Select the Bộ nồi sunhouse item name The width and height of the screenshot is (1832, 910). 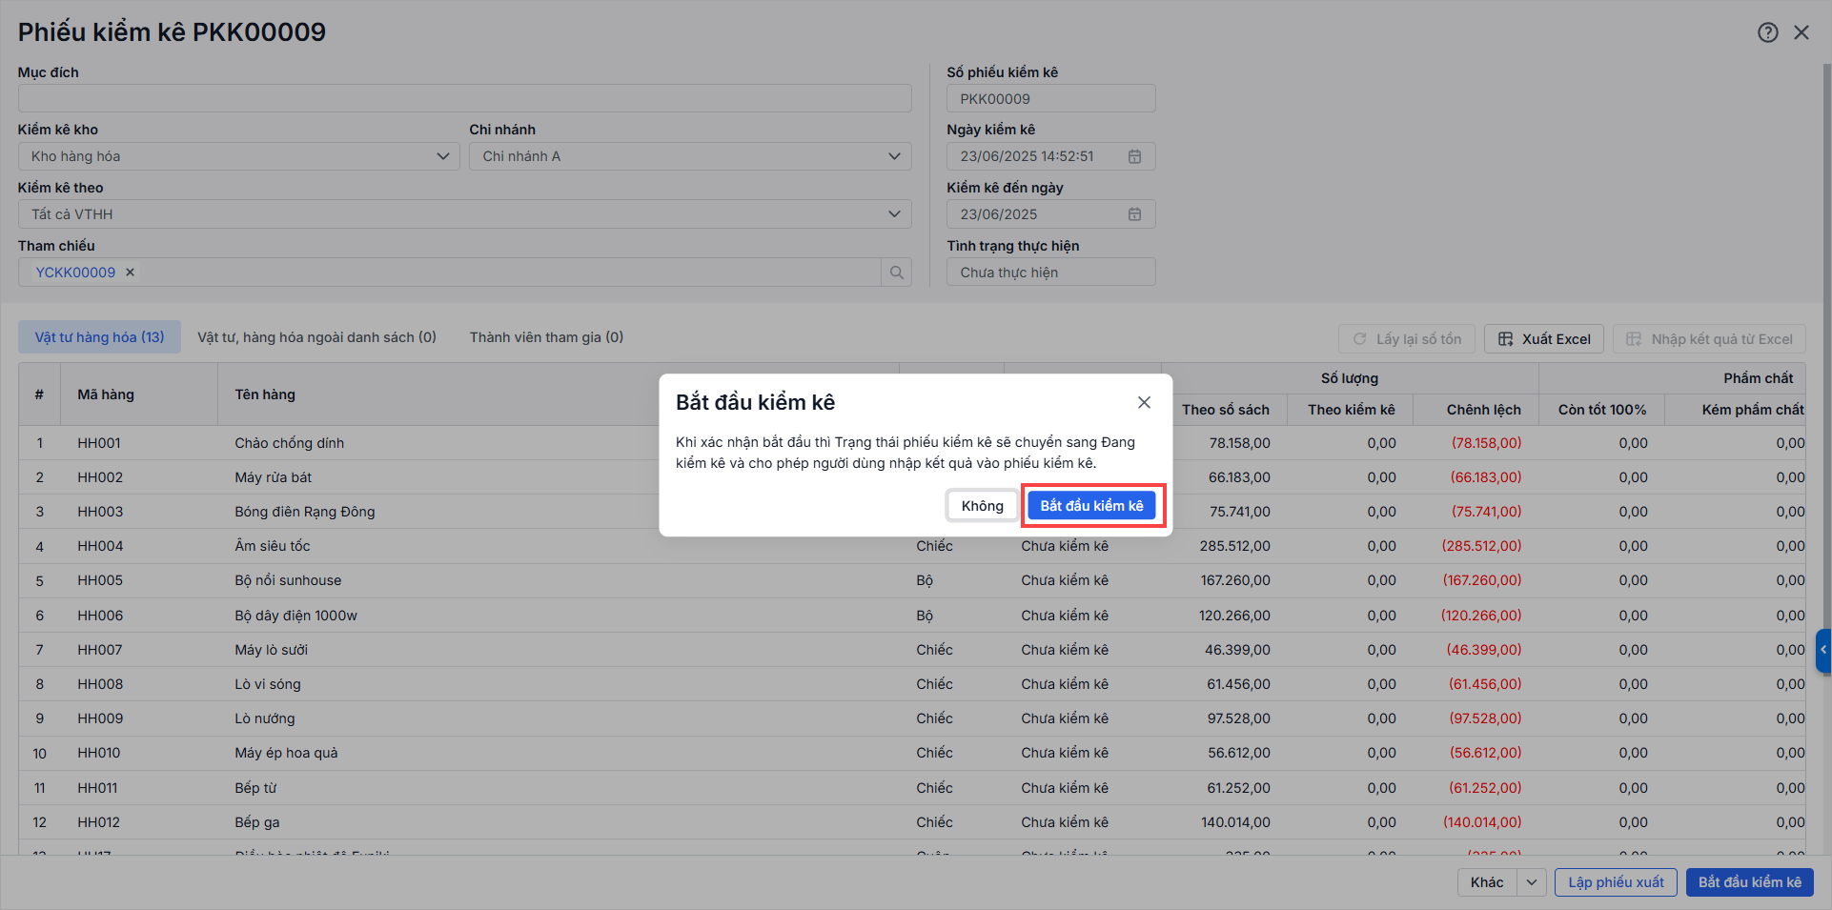click(288, 580)
